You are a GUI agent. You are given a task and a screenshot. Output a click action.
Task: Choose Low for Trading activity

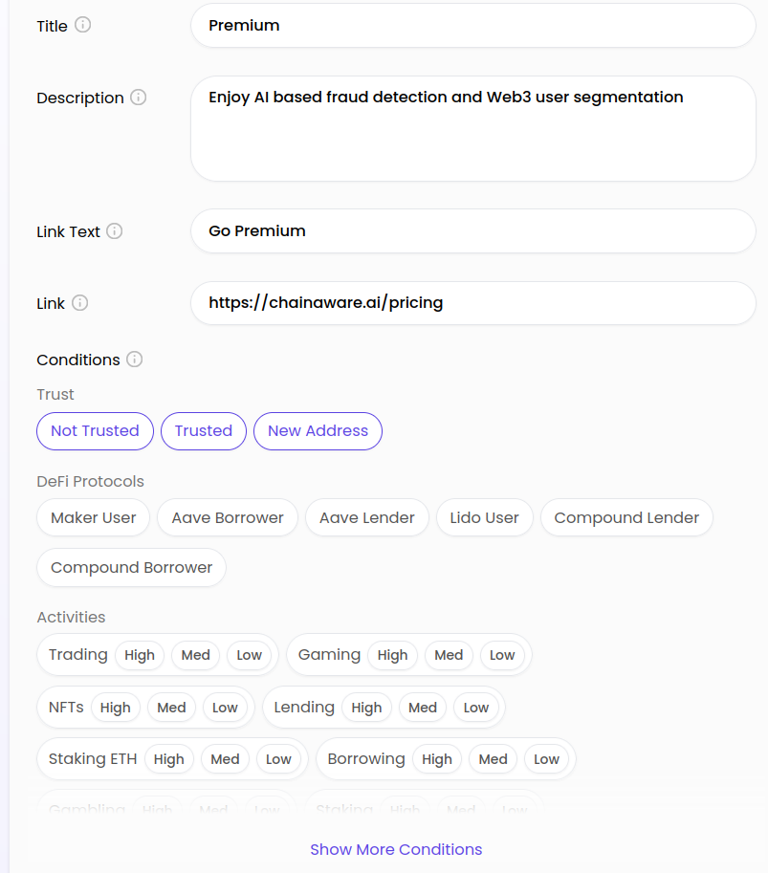pyautogui.click(x=249, y=655)
